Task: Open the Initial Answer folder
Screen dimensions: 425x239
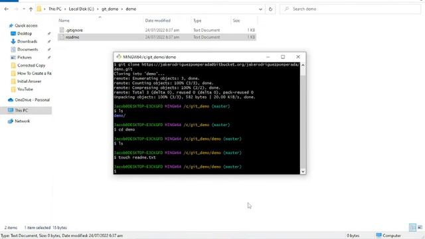Action: 29,81
